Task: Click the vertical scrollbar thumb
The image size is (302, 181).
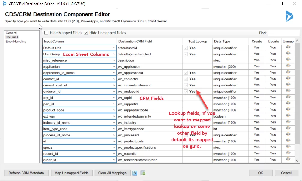Action: (297, 93)
